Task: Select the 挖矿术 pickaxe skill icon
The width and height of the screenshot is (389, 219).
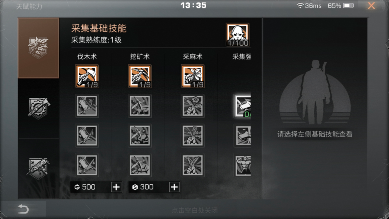Action: pyautogui.click(x=140, y=76)
